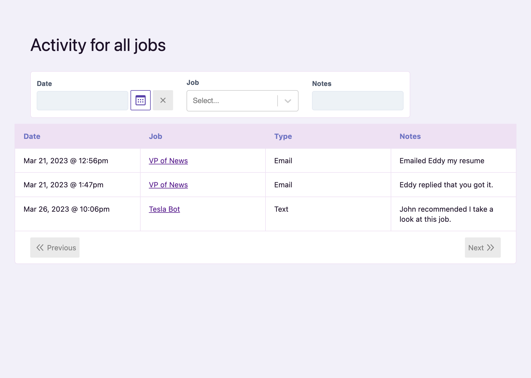Click the Next pagination button
This screenshot has width=531, height=378.
[x=482, y=248]
